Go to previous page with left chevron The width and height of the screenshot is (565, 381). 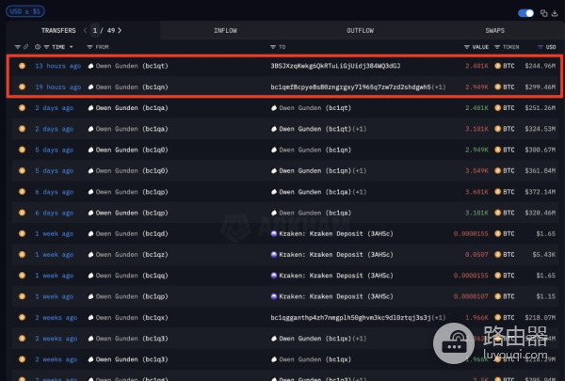[x=85, y=30]
